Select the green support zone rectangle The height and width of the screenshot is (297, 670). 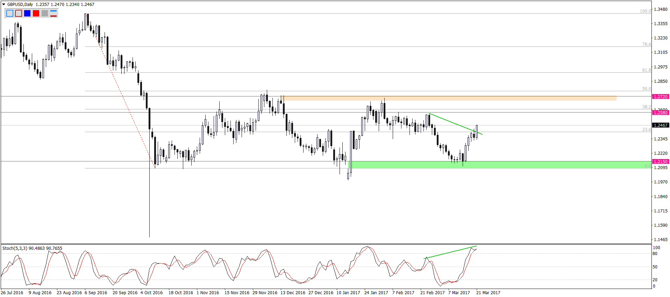point(500,165)
